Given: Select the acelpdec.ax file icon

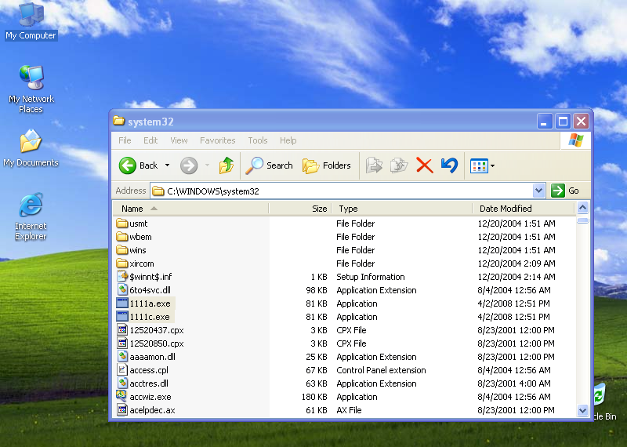Looking at the screenshot, I should tap(122, 409).
